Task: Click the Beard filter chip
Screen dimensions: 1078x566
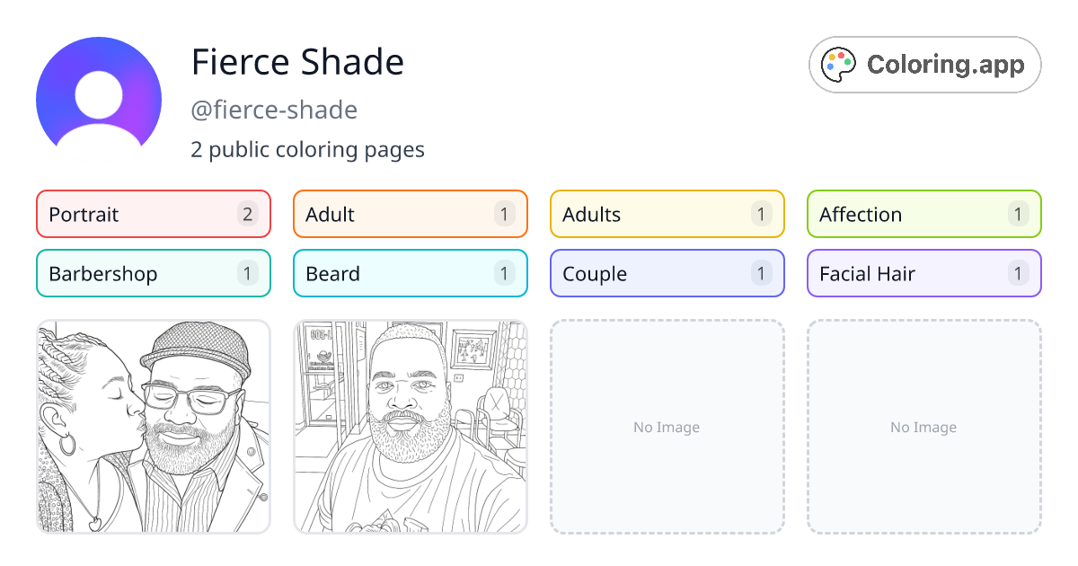Action: click(x=410, y=273)
